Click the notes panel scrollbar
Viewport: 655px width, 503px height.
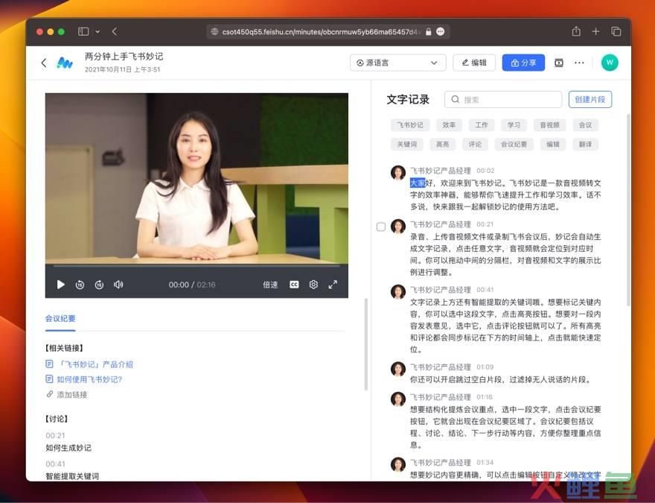(x=366, y=344)
